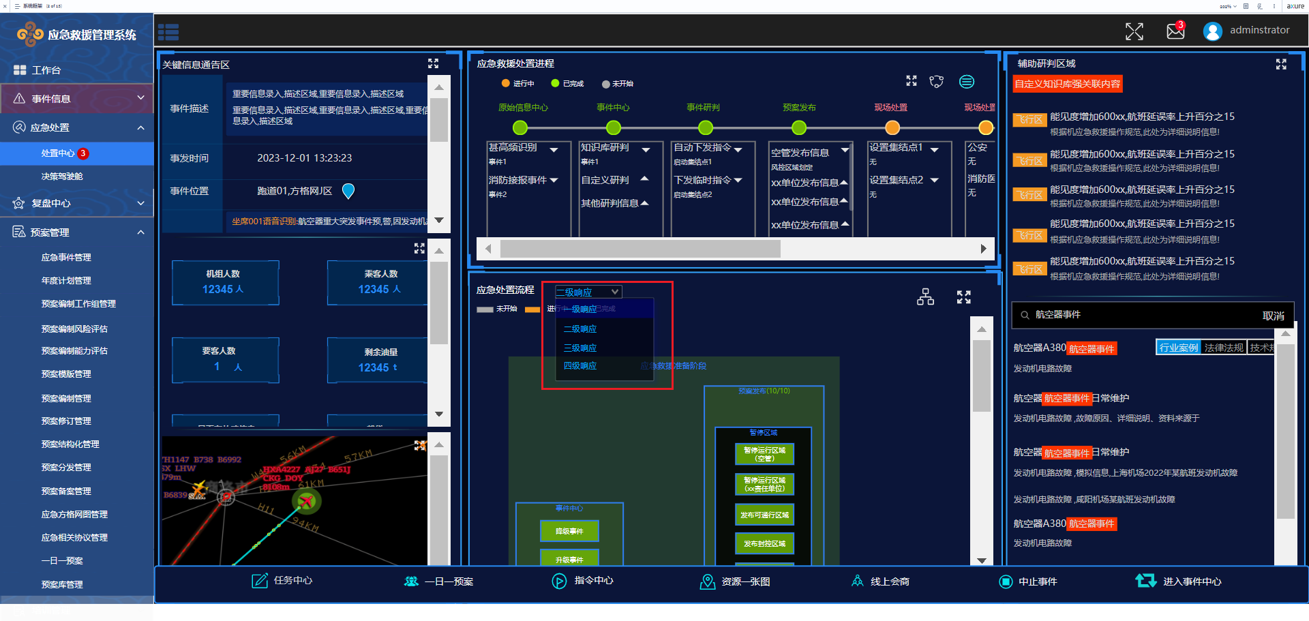Image resolution: width=1309 pixels, height=621 pixels.
Task: Expand the 关键信息通告区 panel fullscreen
Action: [433, 63]
